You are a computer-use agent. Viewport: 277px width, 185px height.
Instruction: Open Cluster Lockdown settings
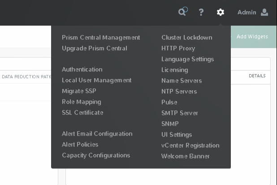187,38
